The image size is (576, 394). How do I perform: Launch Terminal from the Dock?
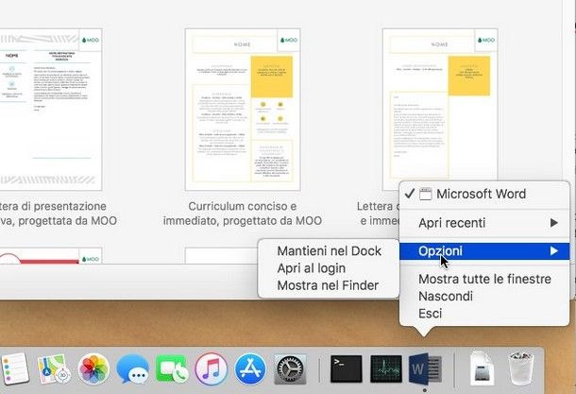[x=346, y=368]
